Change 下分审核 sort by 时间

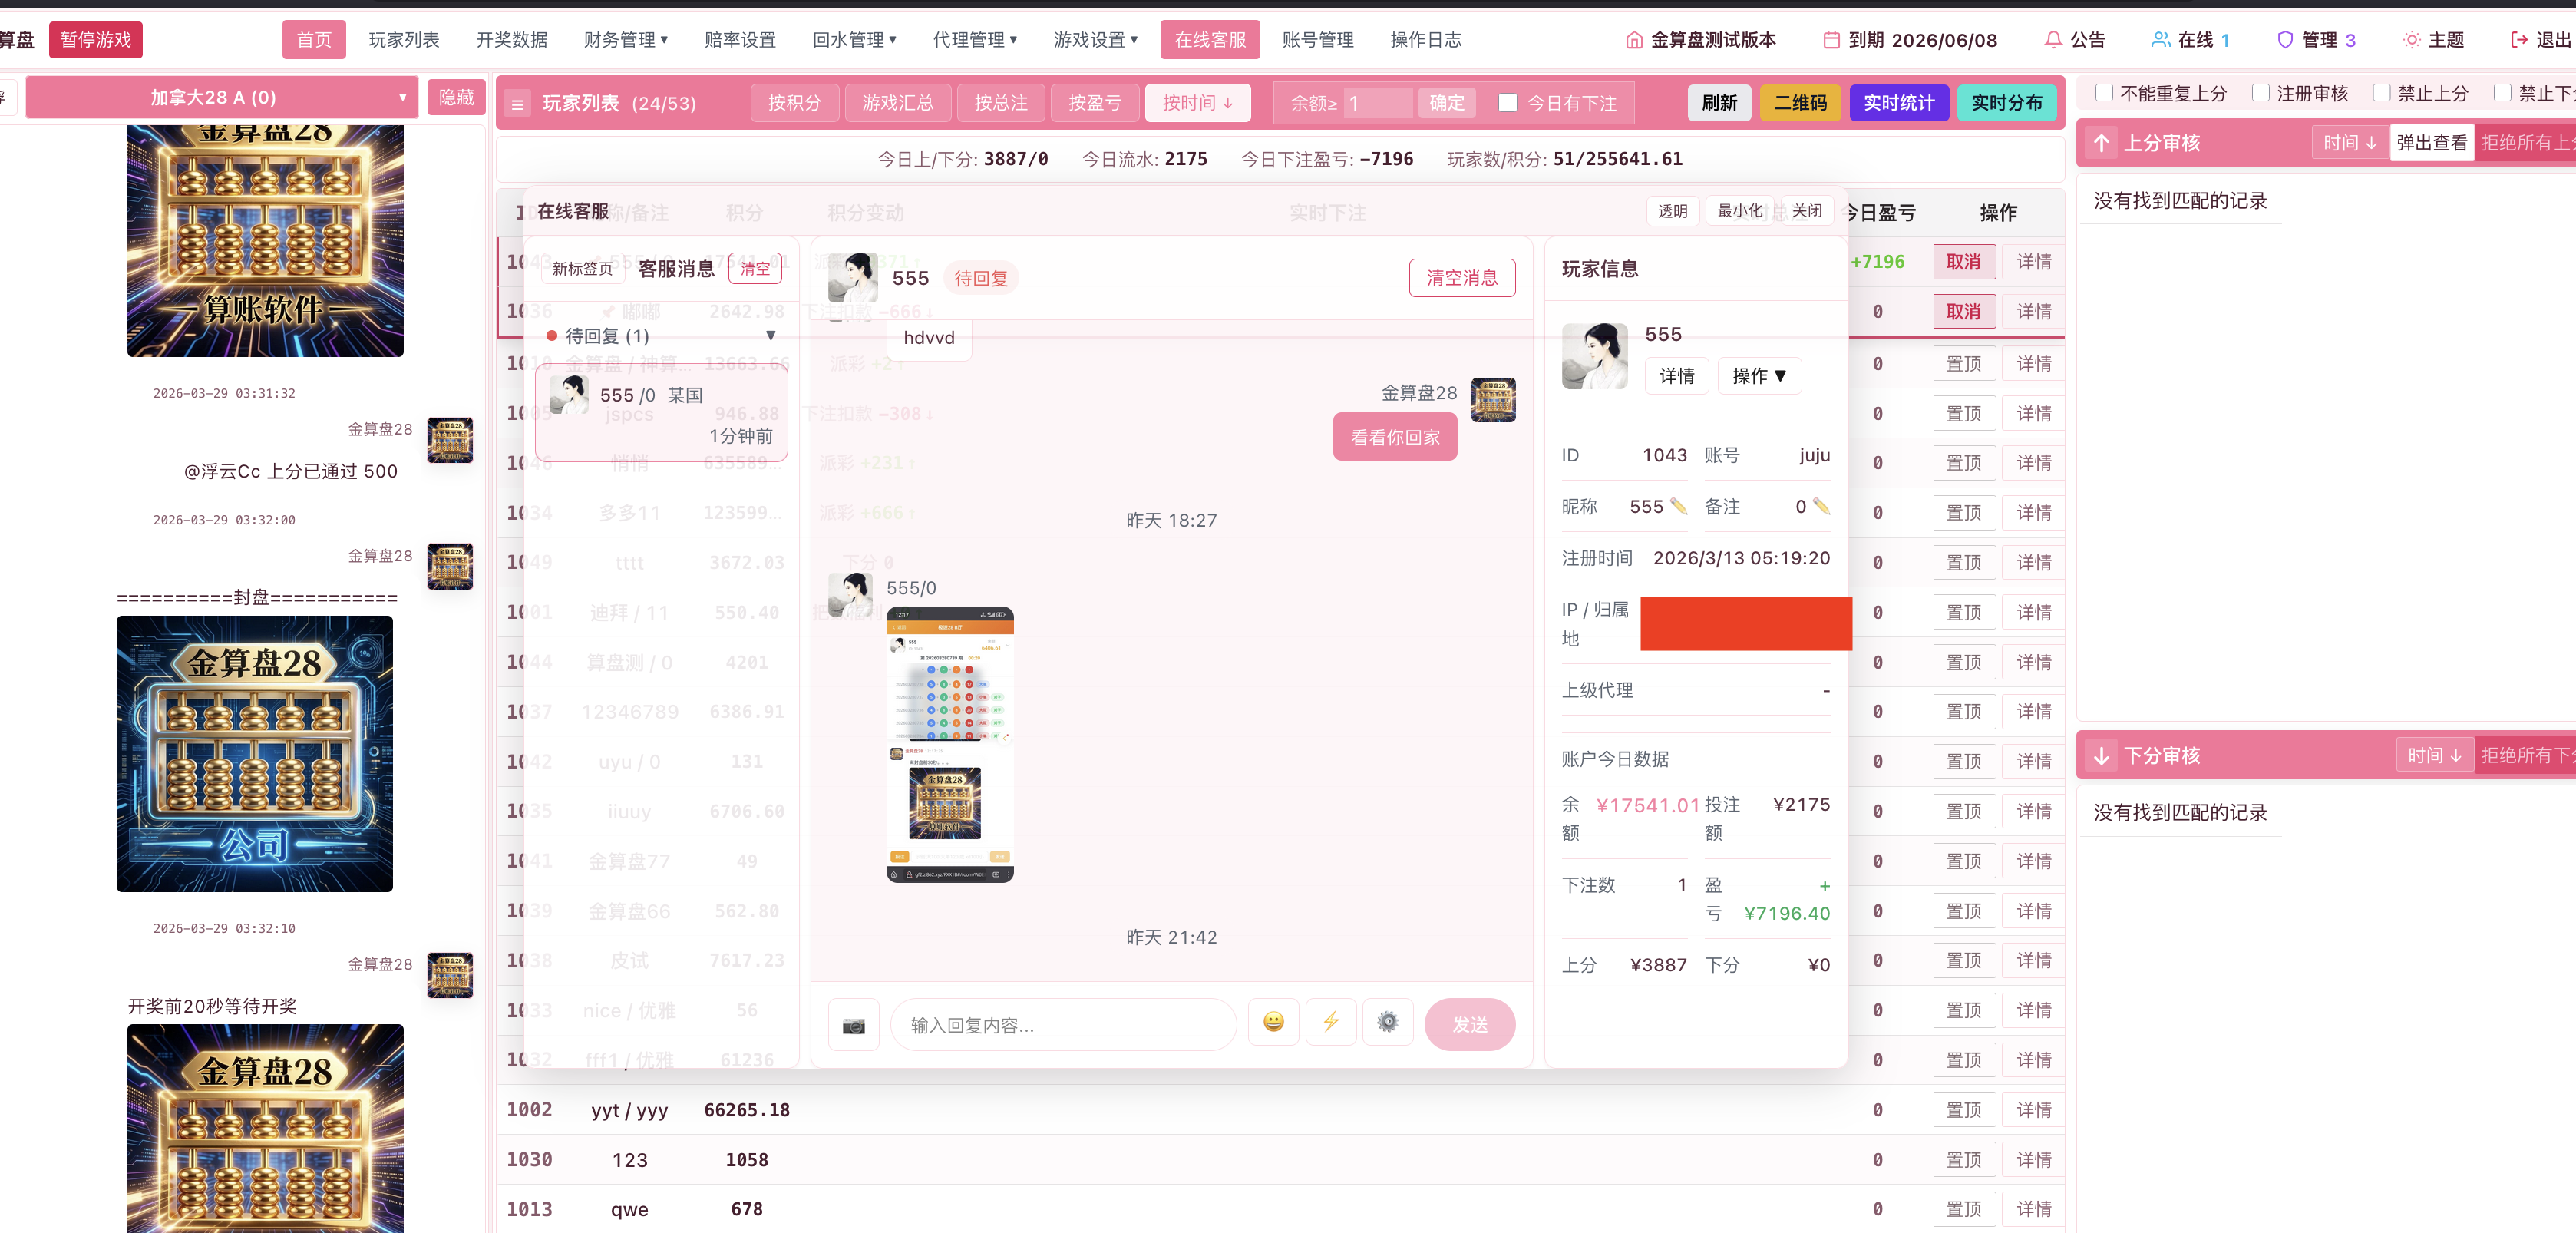tap(2433, 756)
